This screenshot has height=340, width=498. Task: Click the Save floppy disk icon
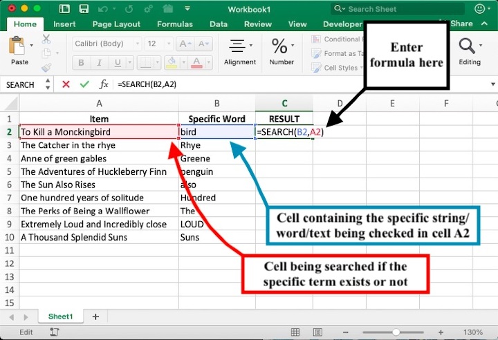[84, 9]
